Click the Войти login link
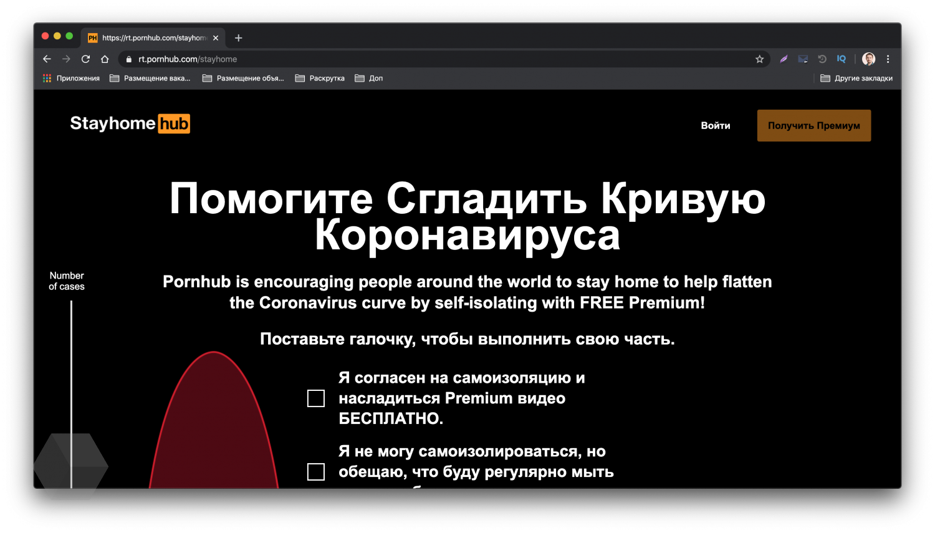Image resolution: width=935 pixels, height=533 pixels. pos(716,125)
